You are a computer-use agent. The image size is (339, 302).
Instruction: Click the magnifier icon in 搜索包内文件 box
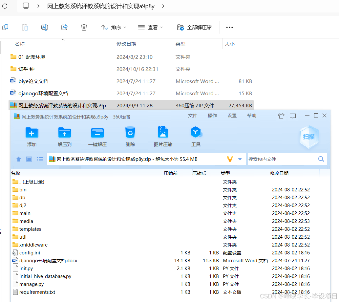tap(321, 159)
